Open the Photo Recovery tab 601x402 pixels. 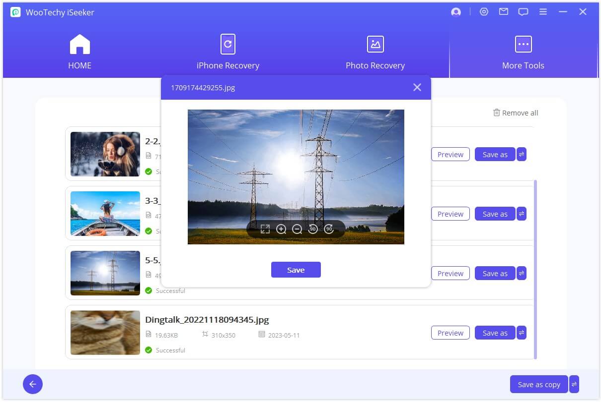[x=375, y=52]
